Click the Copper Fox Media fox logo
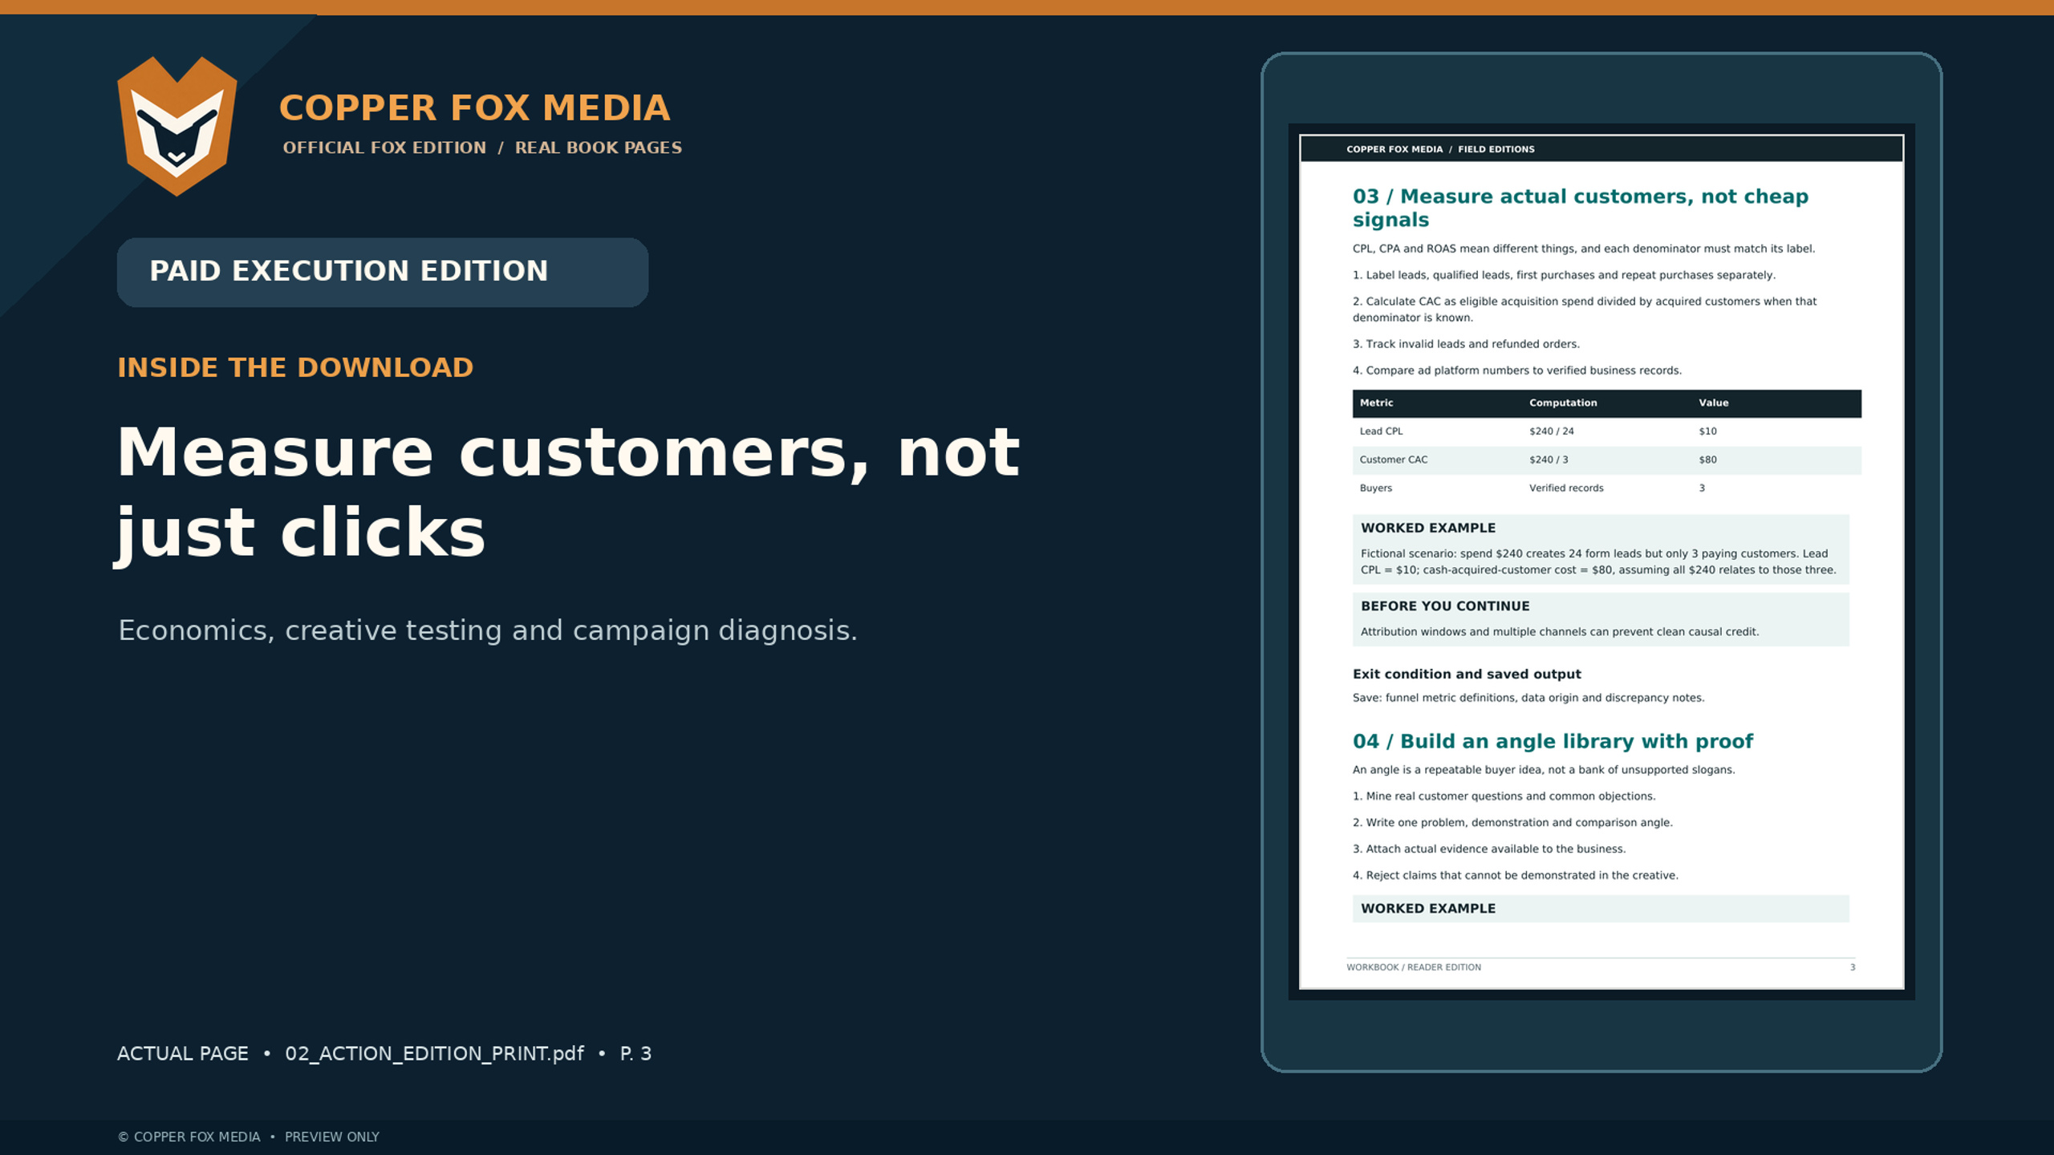This screenshot has width=2054, height=1155. (x=177, y=126)
